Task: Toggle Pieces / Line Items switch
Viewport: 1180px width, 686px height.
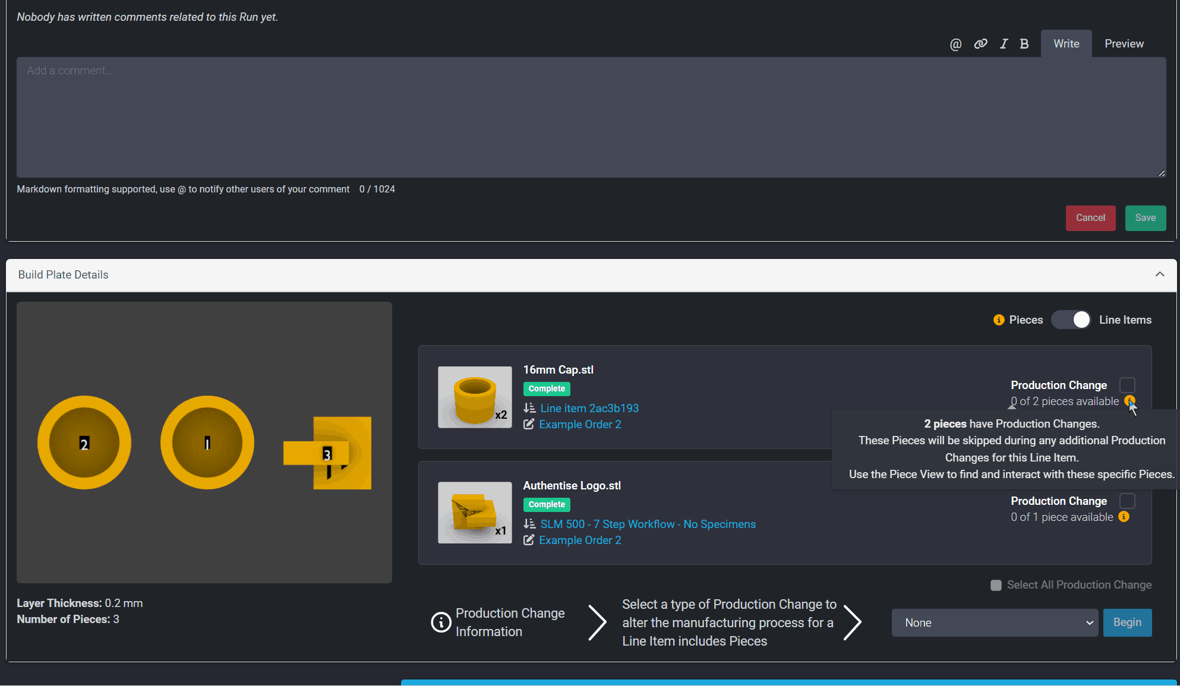Action: tap(1071, 320)
